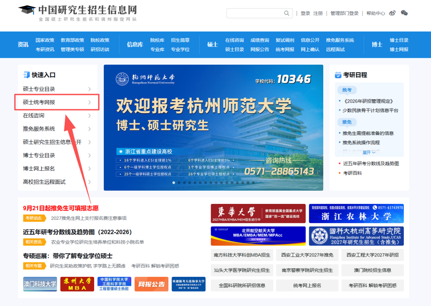Click chevron beside 硕士专业目录
The image size is (431, 306).
pos(89,89)
